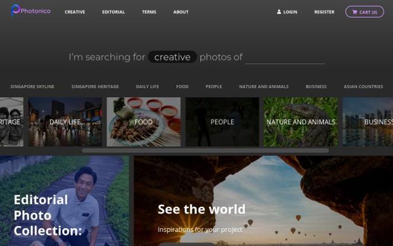Select the People text category link

[213, 86]
